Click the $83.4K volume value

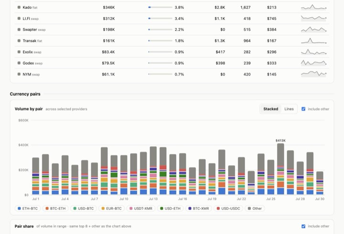(108, 52)
